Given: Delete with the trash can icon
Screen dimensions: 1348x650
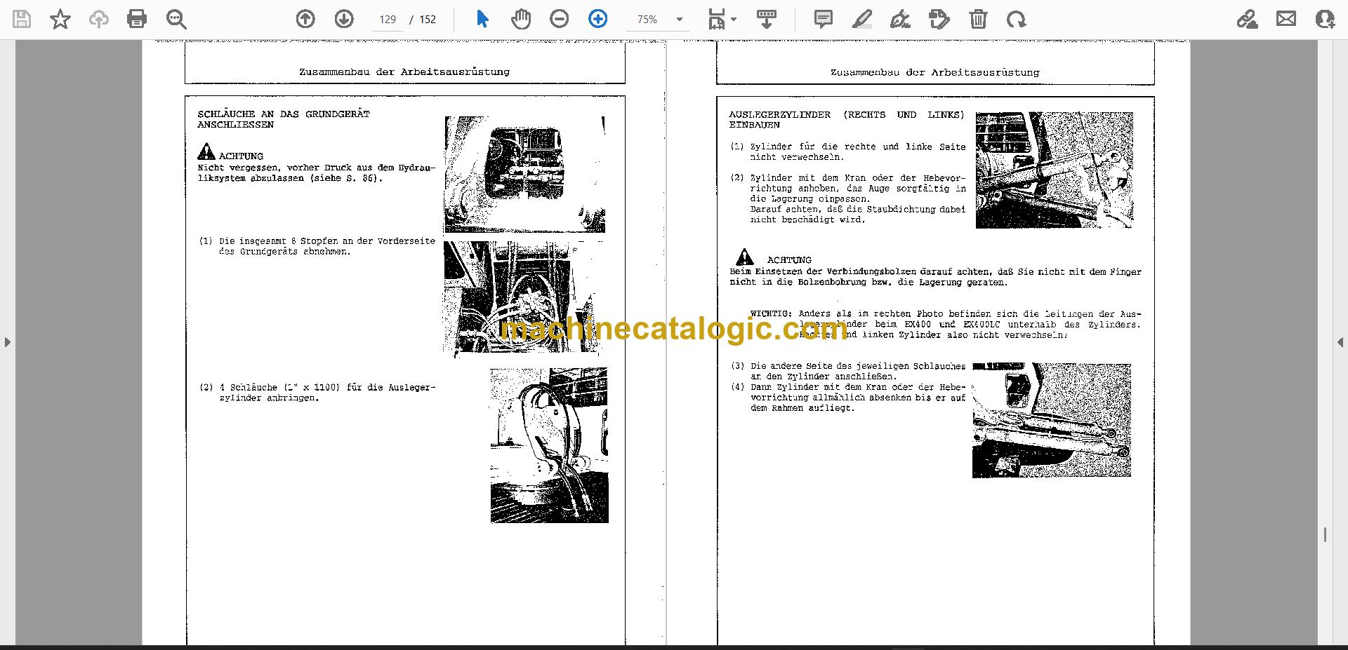Looking at the screenshot, I should point(978,19).
